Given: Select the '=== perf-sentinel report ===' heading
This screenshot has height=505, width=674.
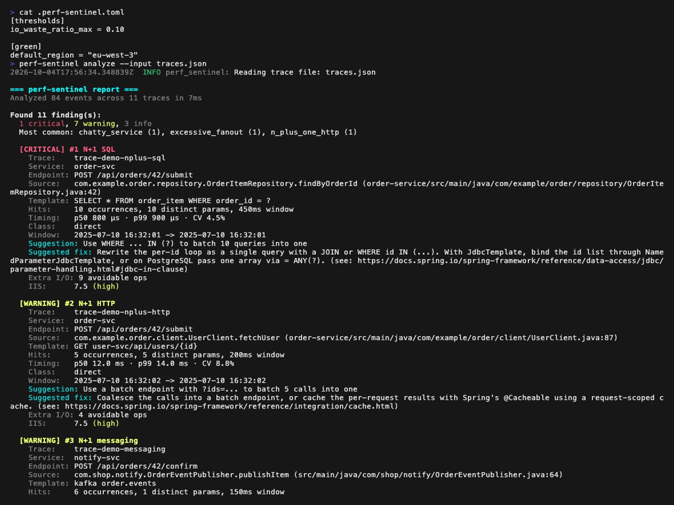Looking at the screenshot, I should pos(74,89).
